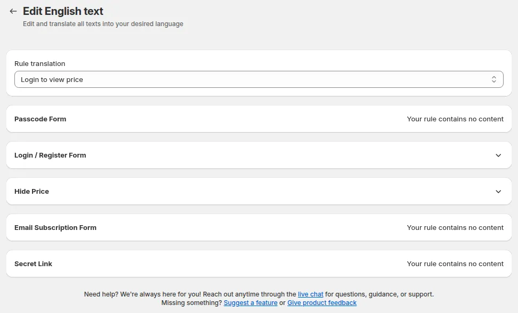Expand the Hide Price section
Viewport: 518px width, 313px height.
pyautogui.click(x=498, y=192)
